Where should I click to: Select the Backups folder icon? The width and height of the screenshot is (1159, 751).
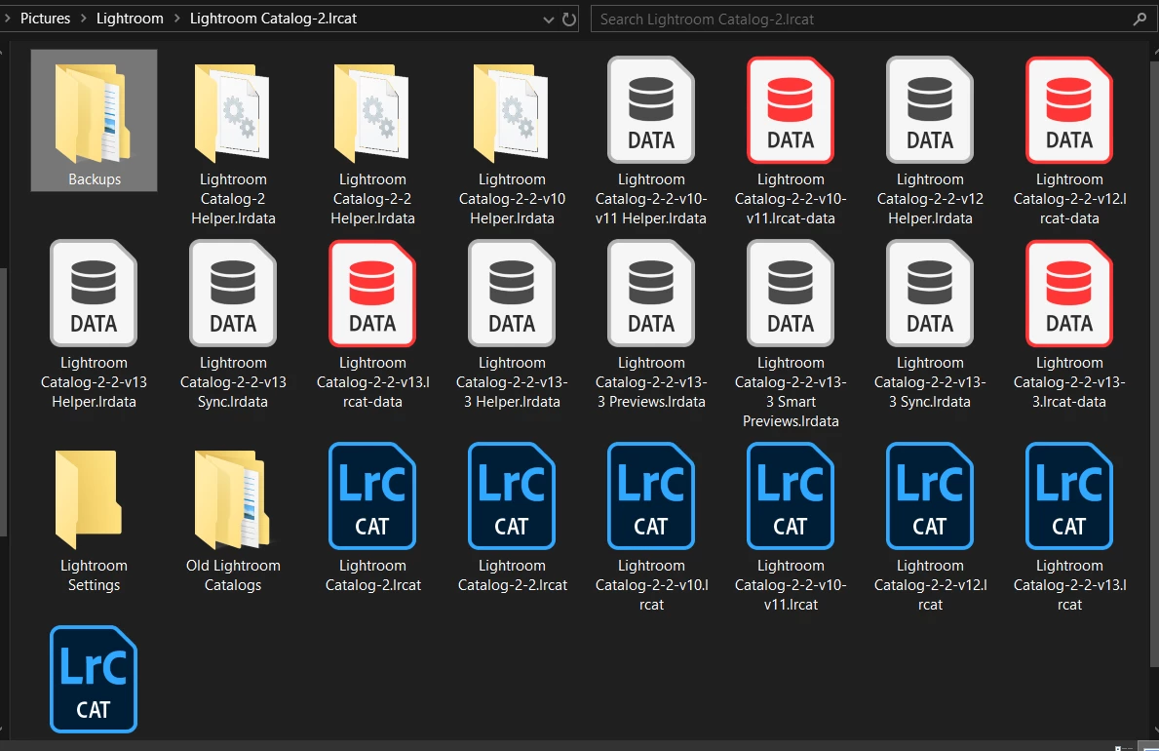click(x=94, y=112)
